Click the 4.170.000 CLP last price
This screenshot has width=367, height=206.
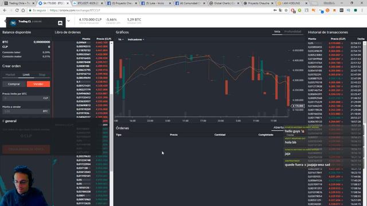click(x=90, y=19)
